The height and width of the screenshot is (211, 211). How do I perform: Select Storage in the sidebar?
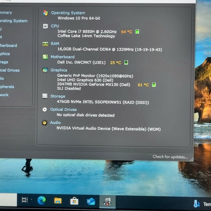[4, 62]
